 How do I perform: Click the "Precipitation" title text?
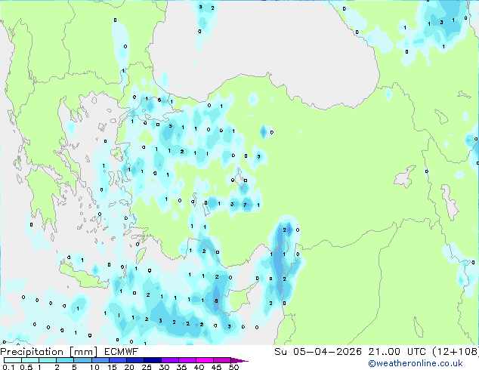[32, 352]
